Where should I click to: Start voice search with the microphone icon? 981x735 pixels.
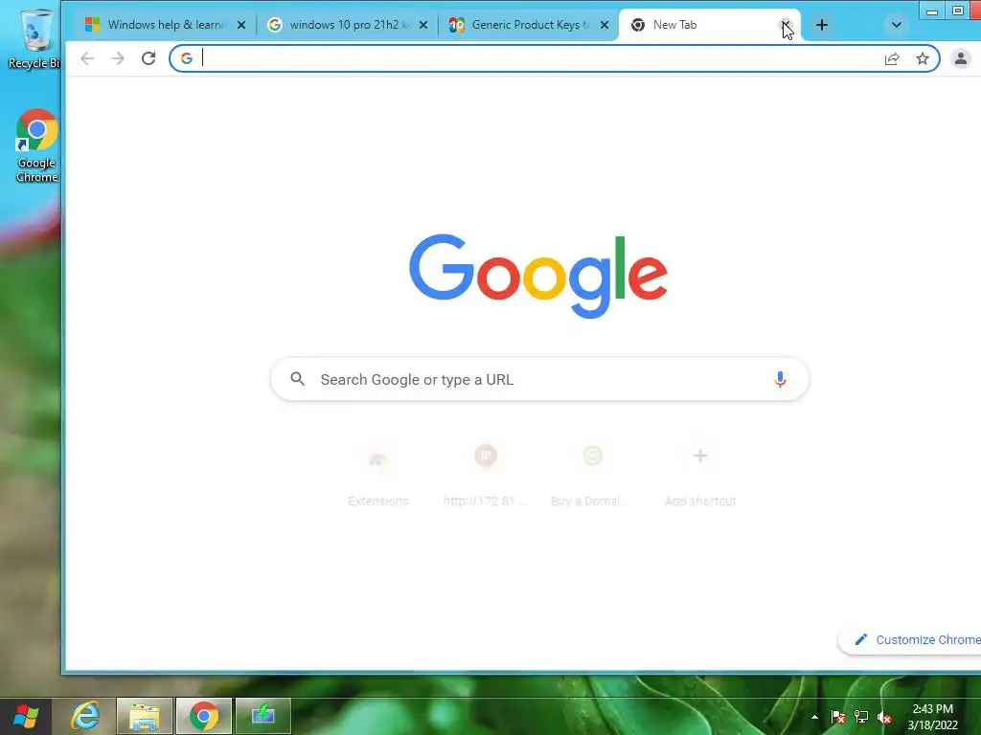point(780,379)
